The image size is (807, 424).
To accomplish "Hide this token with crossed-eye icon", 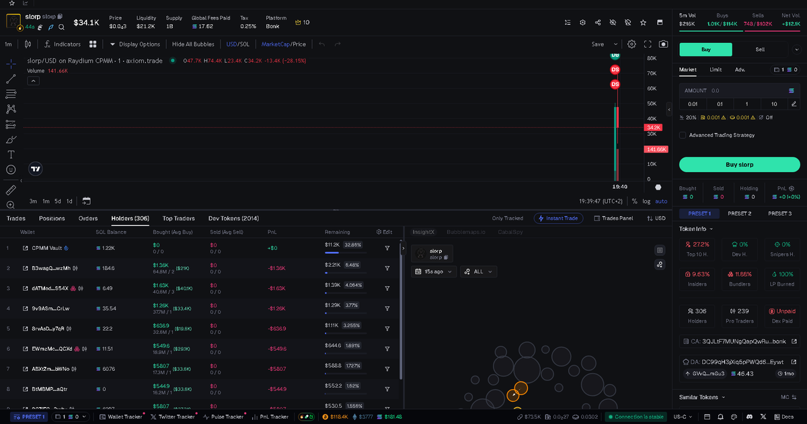I will click(613, 22).
